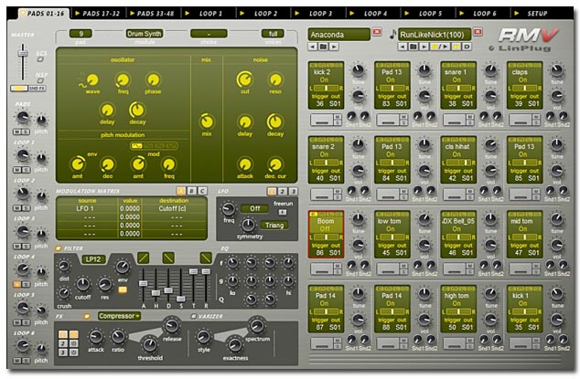Image resolution: width=580 pixels, height=379 pixels.
Task: Select the decay slope curve icon
Action: (x=168, y=258)
